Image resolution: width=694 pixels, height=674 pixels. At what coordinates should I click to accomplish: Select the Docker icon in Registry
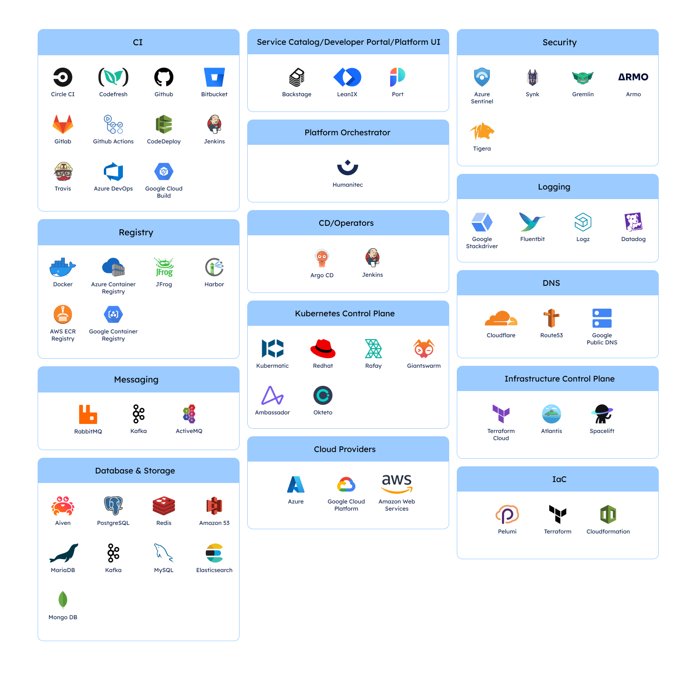pyautogui.click(x=62, y=267)
